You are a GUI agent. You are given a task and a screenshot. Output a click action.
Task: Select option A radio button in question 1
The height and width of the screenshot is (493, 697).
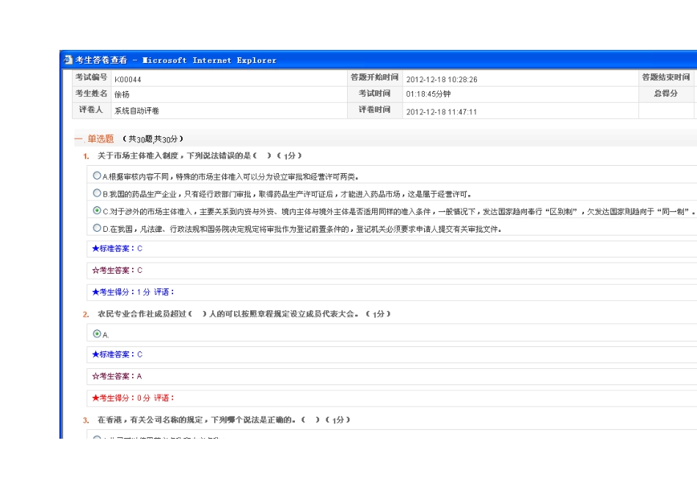[97, 176]
